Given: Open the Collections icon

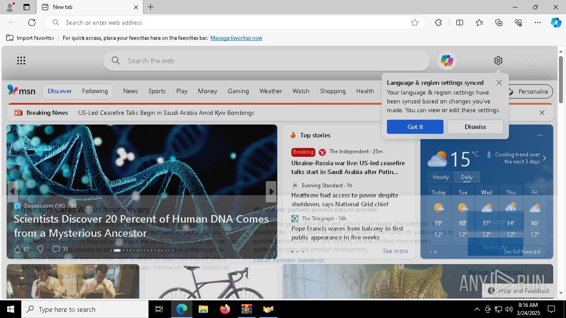Looking at the screenshot, I should tap(499, 23).
